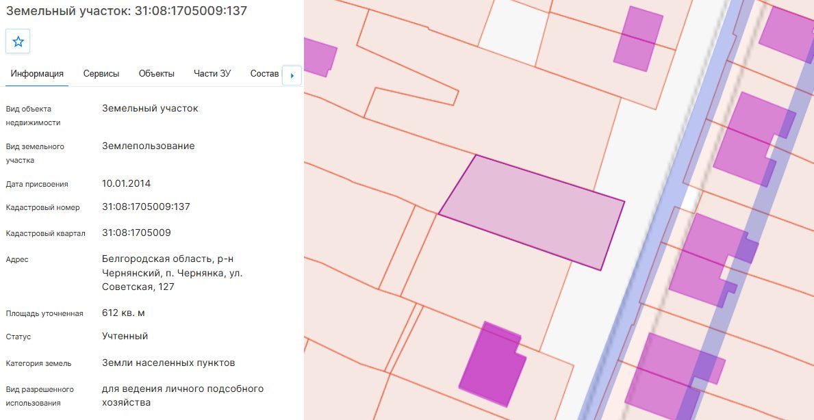The height and width of the screenshot is (420, 814).
Task: Click the label Площадь уточненная
Action: point(44,314)
